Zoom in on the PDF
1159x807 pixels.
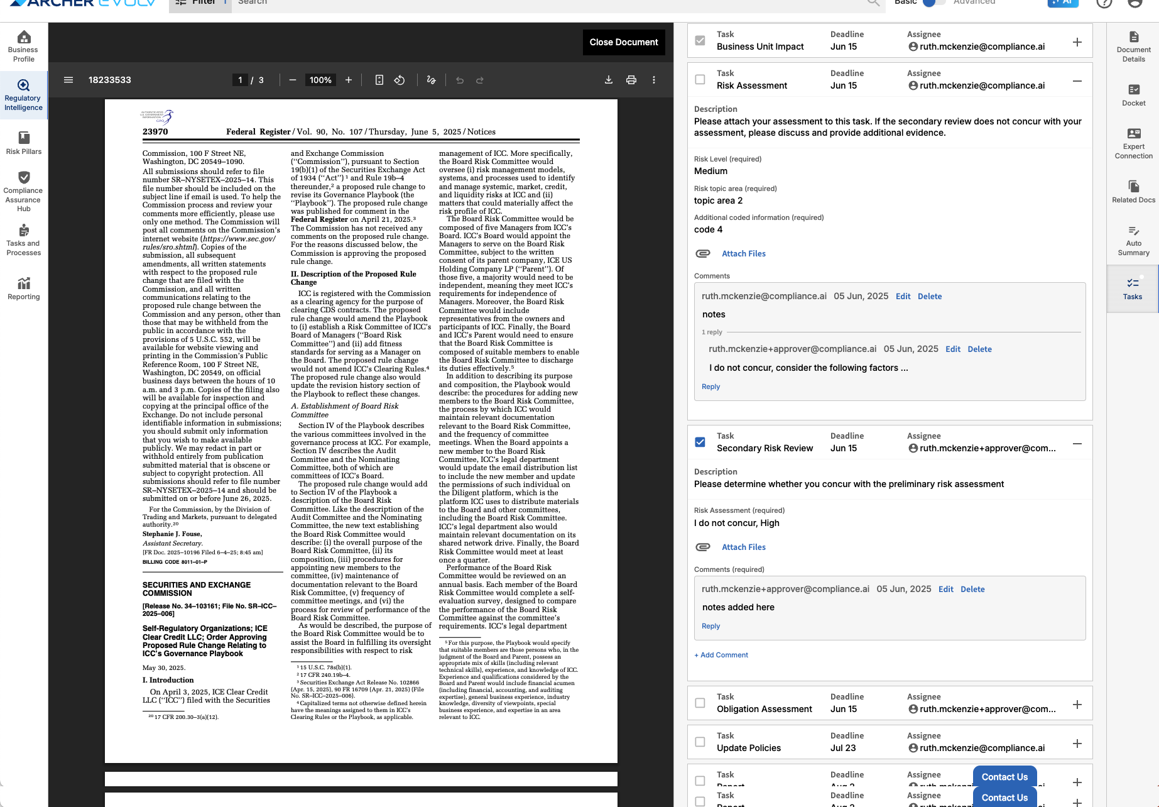pyautogui.click(x=349, y=80)
